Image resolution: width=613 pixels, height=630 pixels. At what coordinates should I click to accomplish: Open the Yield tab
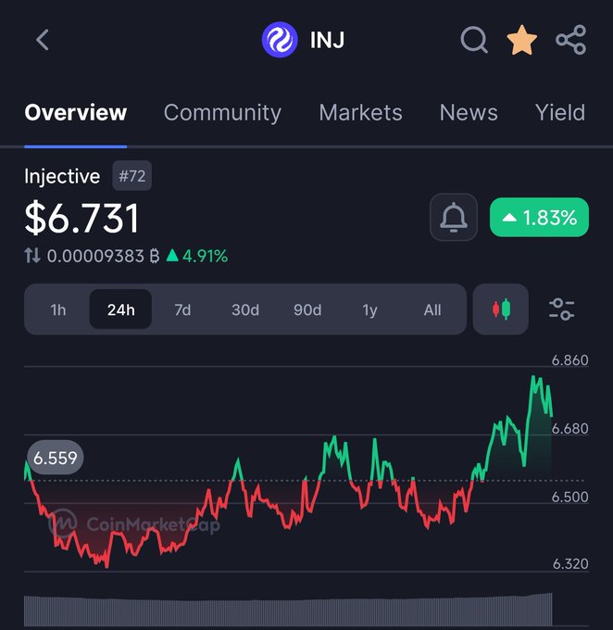[560, 112]
